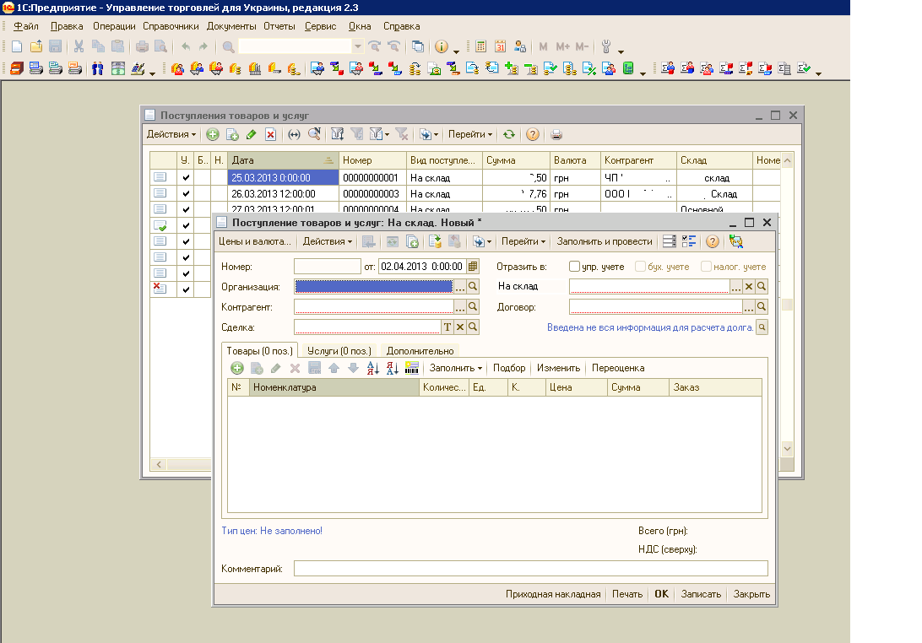This screenshot has height=643, width=922.
Task: Click the X clear button in На склад field
Action: [x=749, y=286]
